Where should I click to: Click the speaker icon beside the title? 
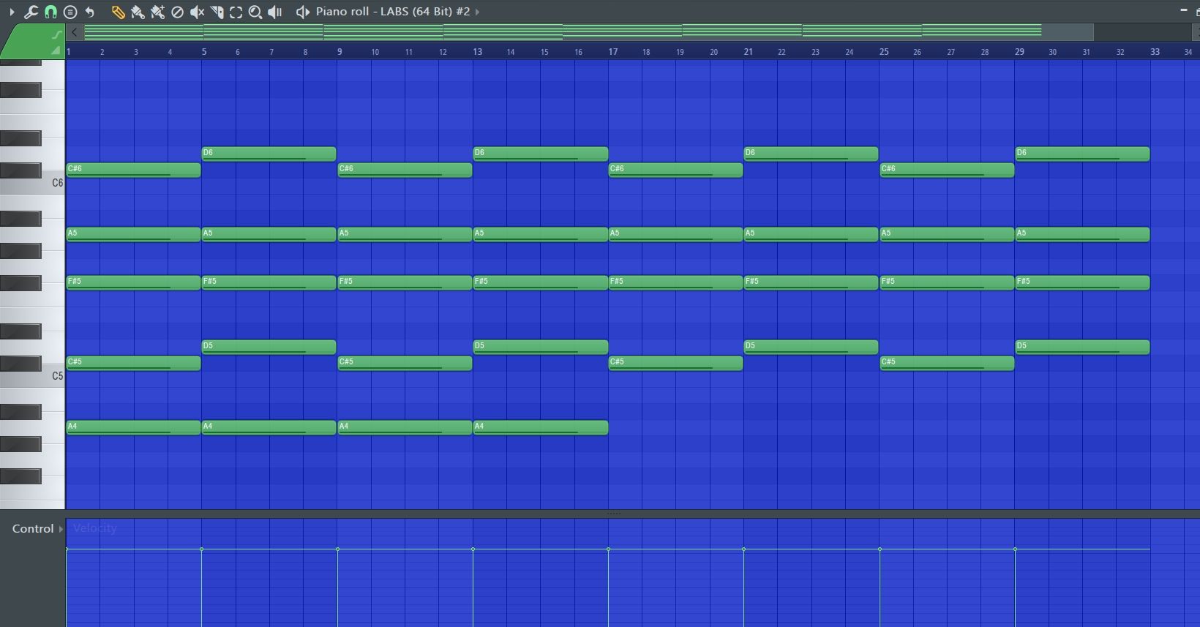click(x=303, y=12)
